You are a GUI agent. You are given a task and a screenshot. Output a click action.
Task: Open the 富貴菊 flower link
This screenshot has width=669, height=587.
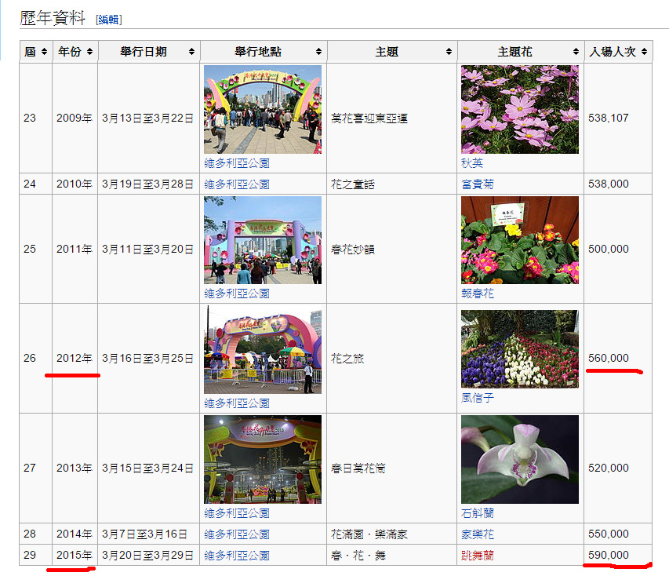tap(478, 184)
